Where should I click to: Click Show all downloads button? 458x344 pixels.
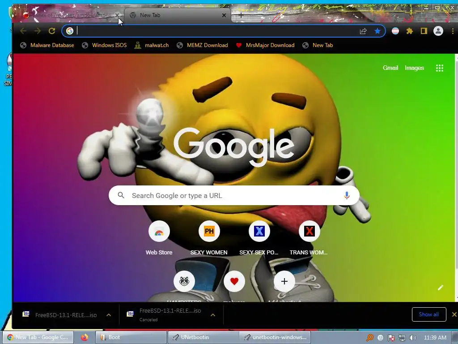[x=429, y=314]
